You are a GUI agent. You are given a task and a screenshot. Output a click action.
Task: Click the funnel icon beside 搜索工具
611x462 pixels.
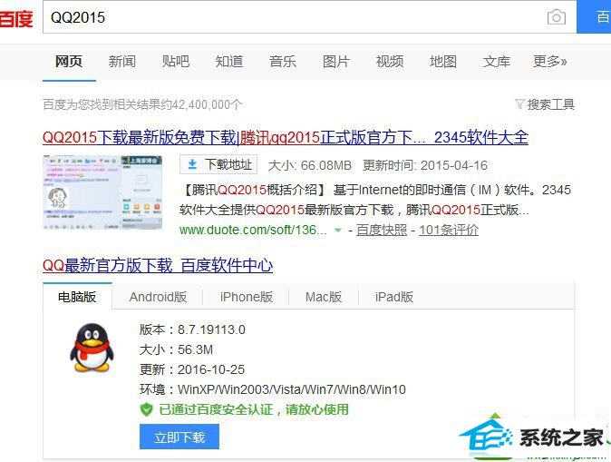coord(519,104)
